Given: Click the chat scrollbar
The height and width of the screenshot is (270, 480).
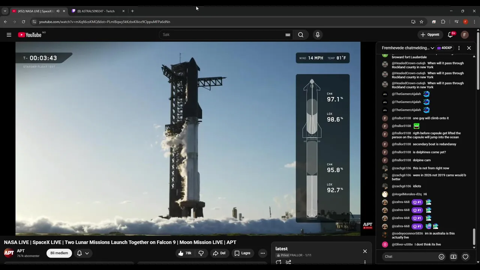Looking at the screenshot, I should [x=474, y=236].
